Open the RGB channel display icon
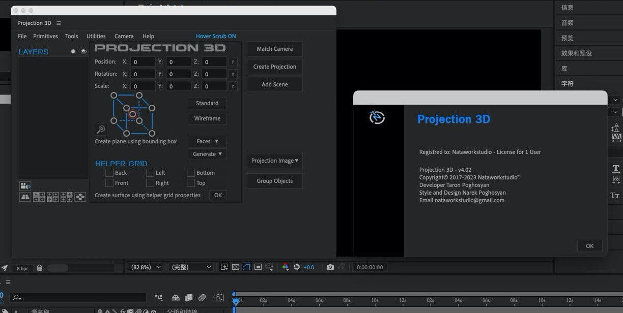The image size is (623, 313). click(x=285, y=267)
